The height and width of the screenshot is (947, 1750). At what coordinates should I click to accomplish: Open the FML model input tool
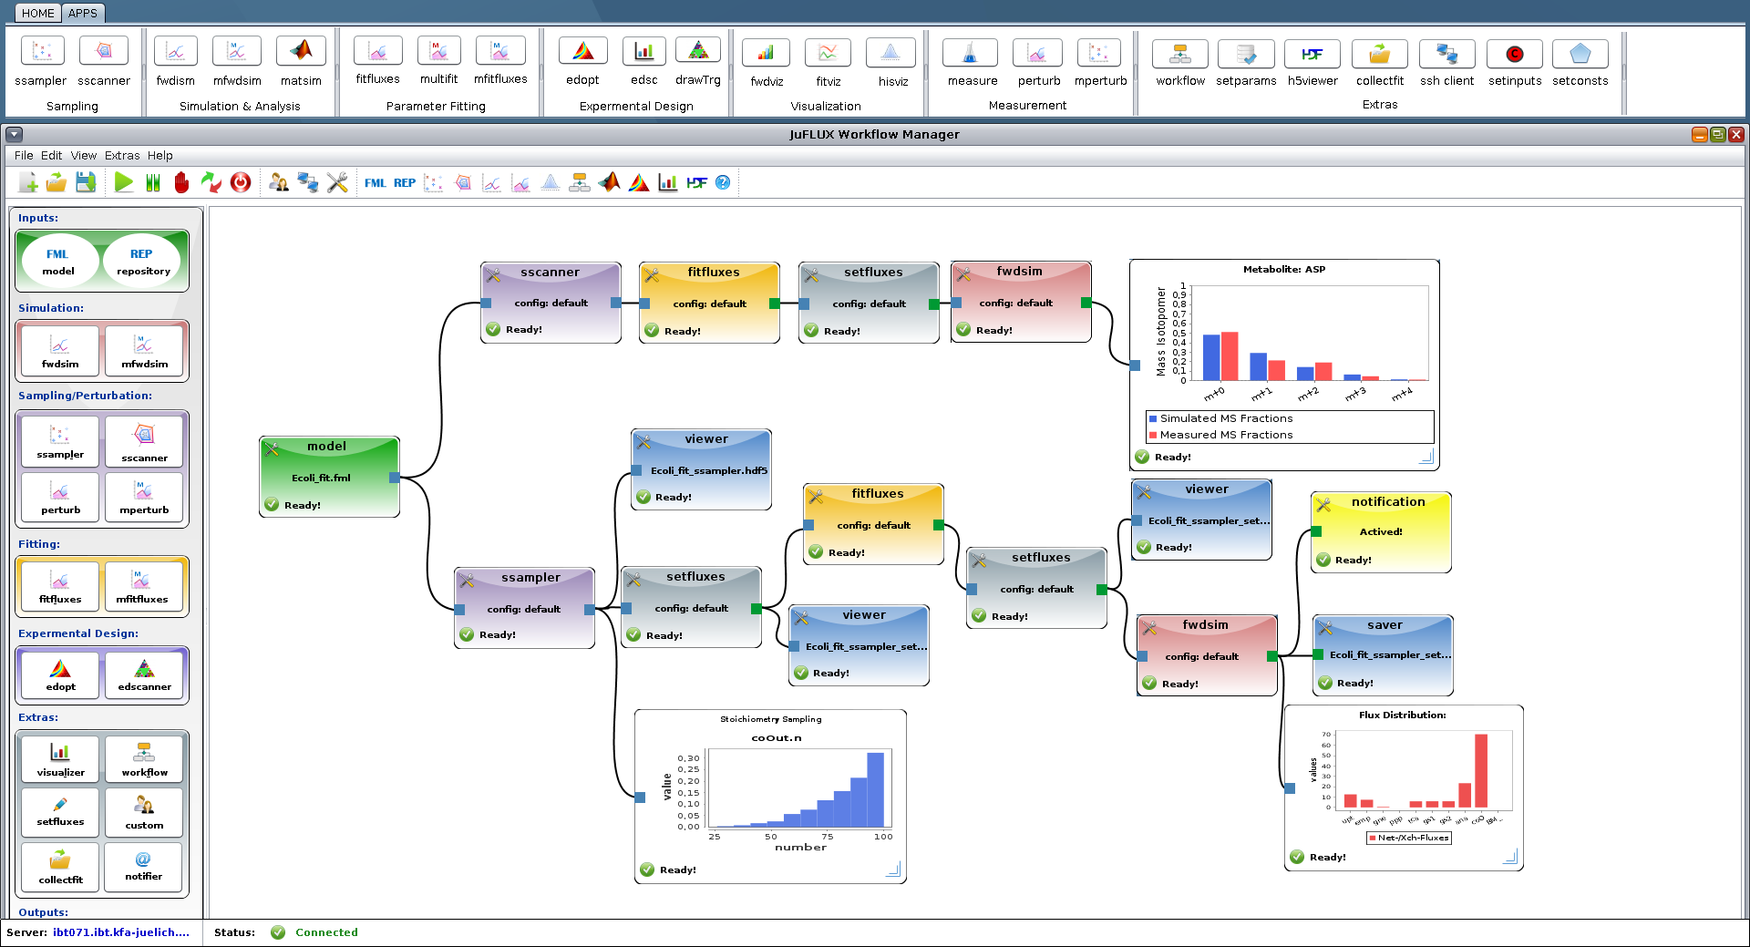click(58, 261)
